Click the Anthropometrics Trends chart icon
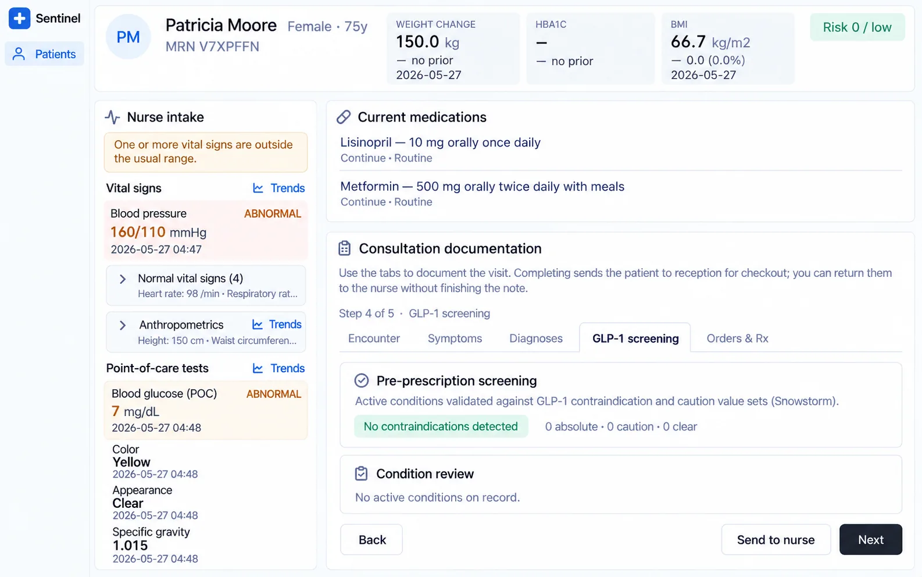 pyautogui.click(x=257, y=325)
